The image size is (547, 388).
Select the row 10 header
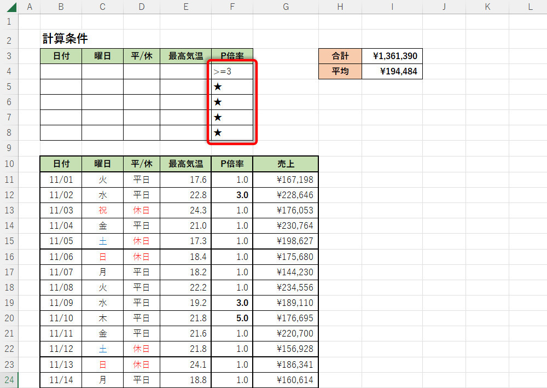pyautogui.click(x=9, y=164)
